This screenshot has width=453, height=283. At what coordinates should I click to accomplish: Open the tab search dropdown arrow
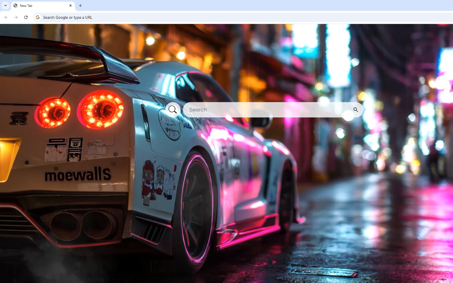point(5,6)
